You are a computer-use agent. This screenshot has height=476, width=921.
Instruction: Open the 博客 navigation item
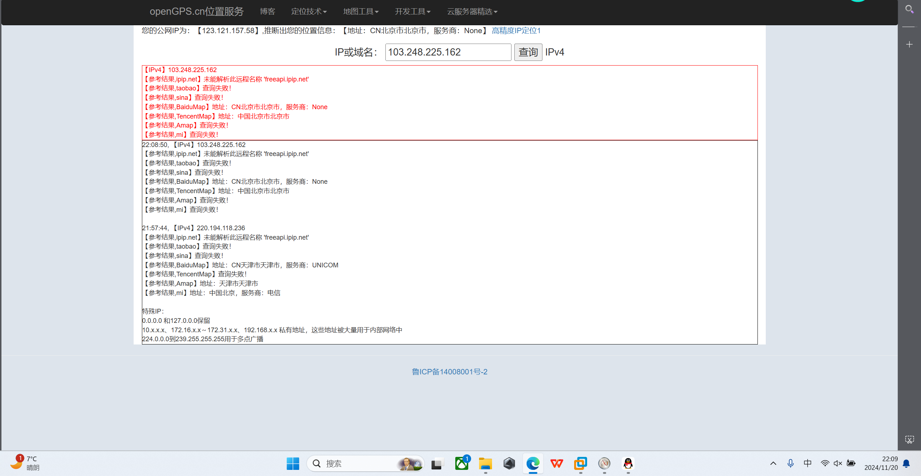point(267,12)
